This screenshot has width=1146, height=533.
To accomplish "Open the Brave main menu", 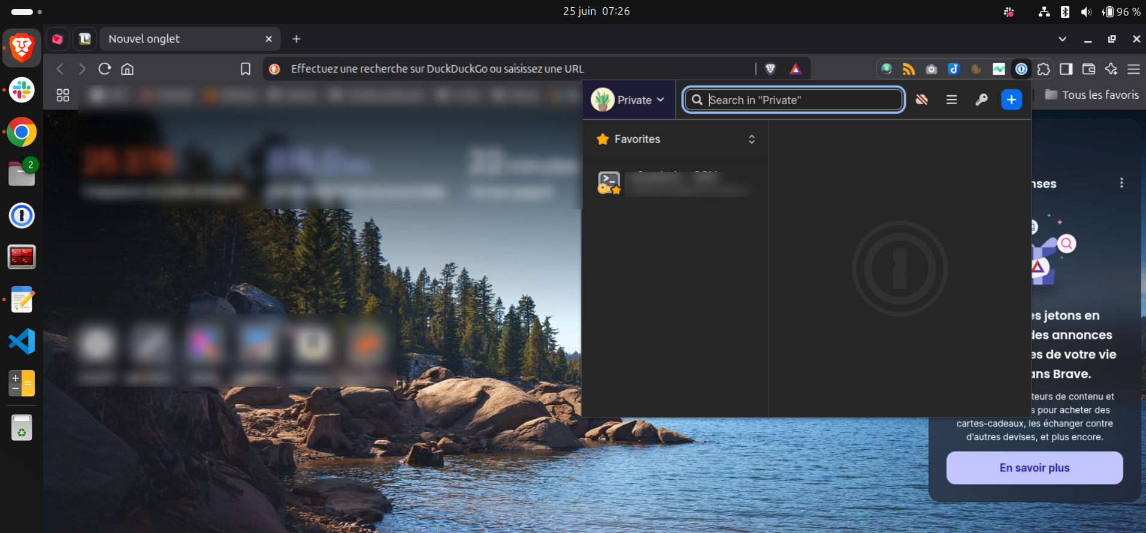I will pos(1133,69).
